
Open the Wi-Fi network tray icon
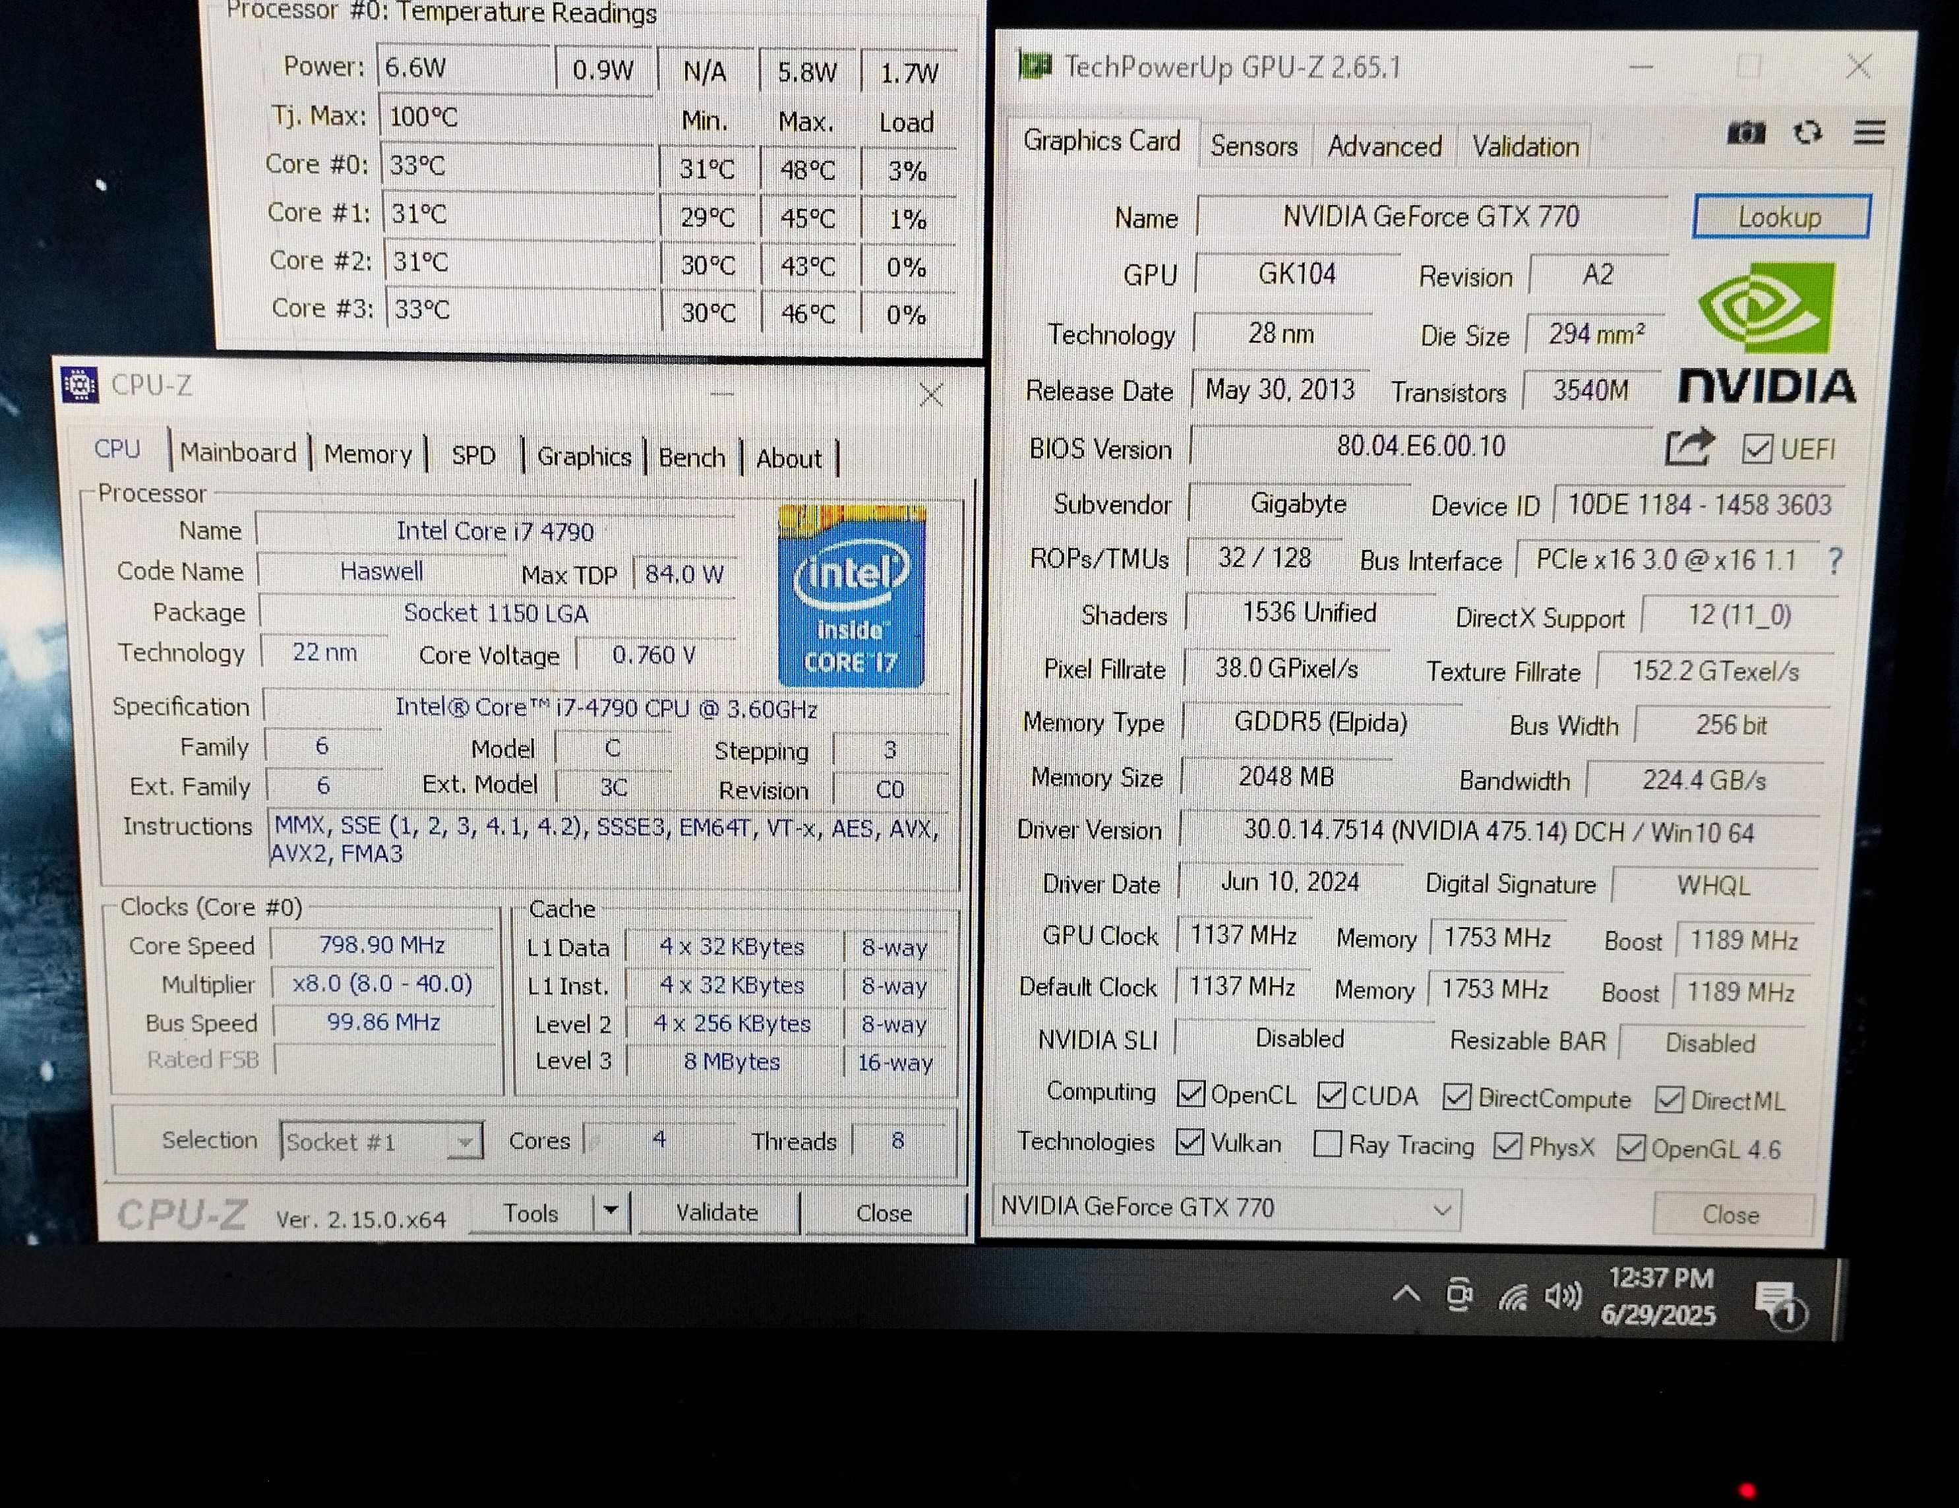[1513, 1296]
